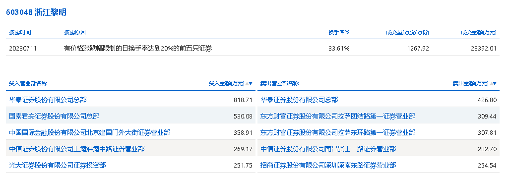Select the 卖出营业部名称 column header
The width and height of the screenshot is (508, 179).
279,83
